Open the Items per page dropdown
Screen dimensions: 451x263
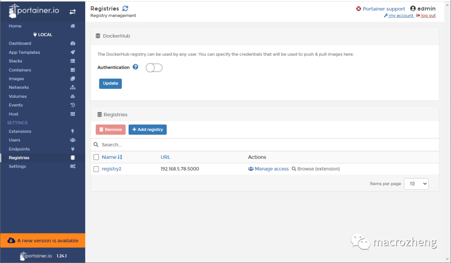(x=416, y=184)
